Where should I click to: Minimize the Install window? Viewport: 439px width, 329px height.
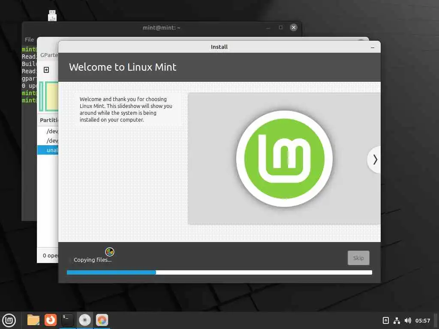click(373, 47)
